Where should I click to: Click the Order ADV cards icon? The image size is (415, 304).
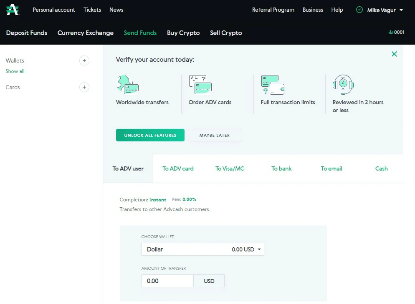[x=200, y=85]
